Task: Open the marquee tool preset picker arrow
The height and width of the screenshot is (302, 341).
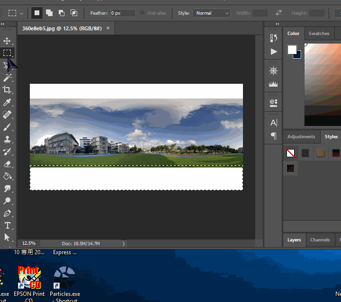Action: [x=22, y=13]
